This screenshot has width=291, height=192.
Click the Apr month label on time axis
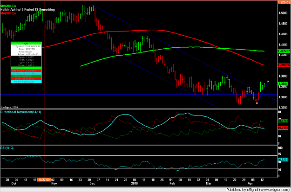(250, 184)
